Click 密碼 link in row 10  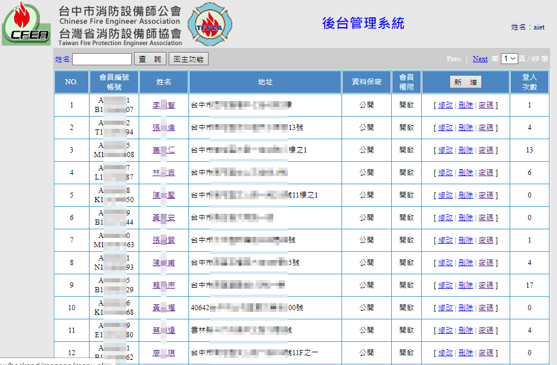(485, 308)
